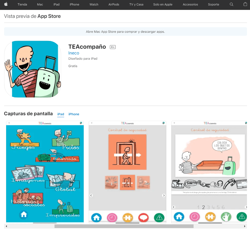Click the orange puzzle icon in the third screenshot
The height and width of the screenshot is (236, 250).
210,217
